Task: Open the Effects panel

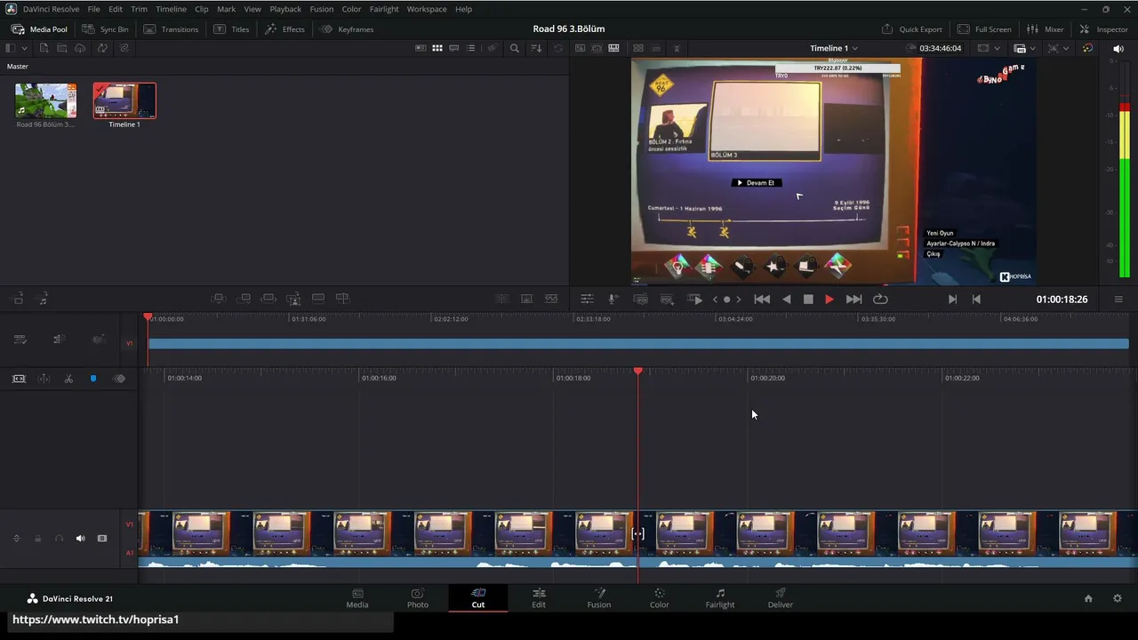Action: [284, 29]
